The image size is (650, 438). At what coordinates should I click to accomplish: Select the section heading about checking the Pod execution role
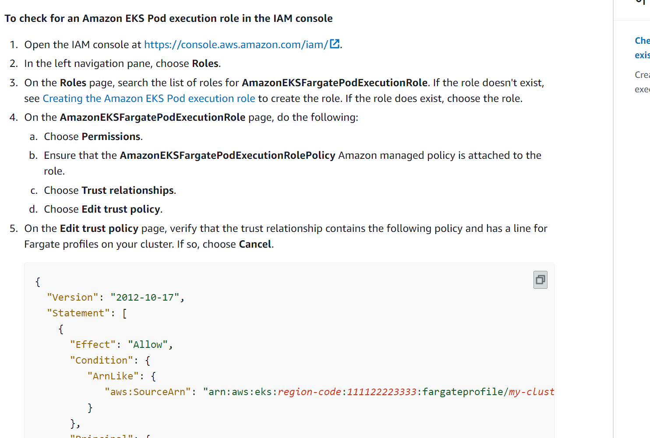point(169,18)
